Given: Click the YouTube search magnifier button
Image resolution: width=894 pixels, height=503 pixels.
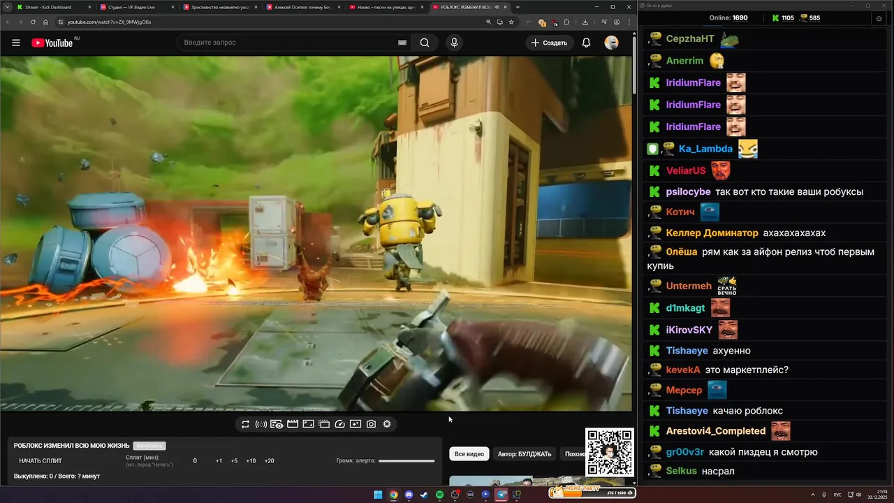Looking at the screenshot, I should click(425, 43).
